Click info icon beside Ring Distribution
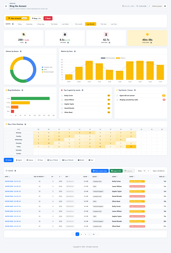171x253 pixels. (x=22, y=90)
